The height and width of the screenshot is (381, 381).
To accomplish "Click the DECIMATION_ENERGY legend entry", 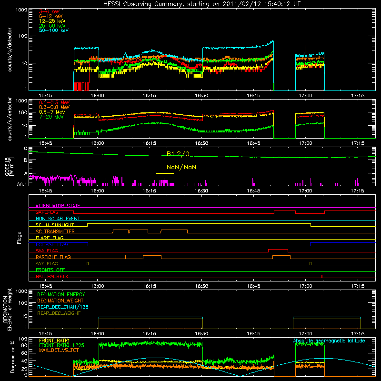I will [61, 294].
